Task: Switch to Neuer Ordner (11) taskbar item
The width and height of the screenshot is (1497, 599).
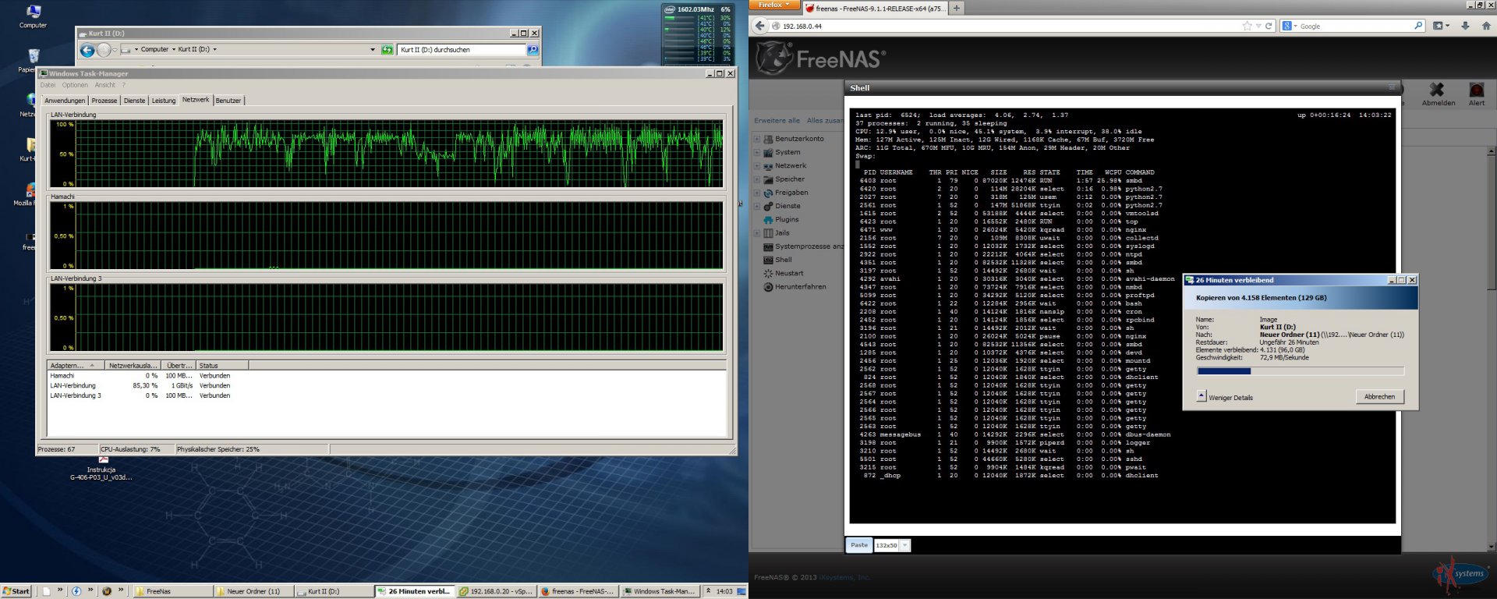Action: click(x=253, y=591)
